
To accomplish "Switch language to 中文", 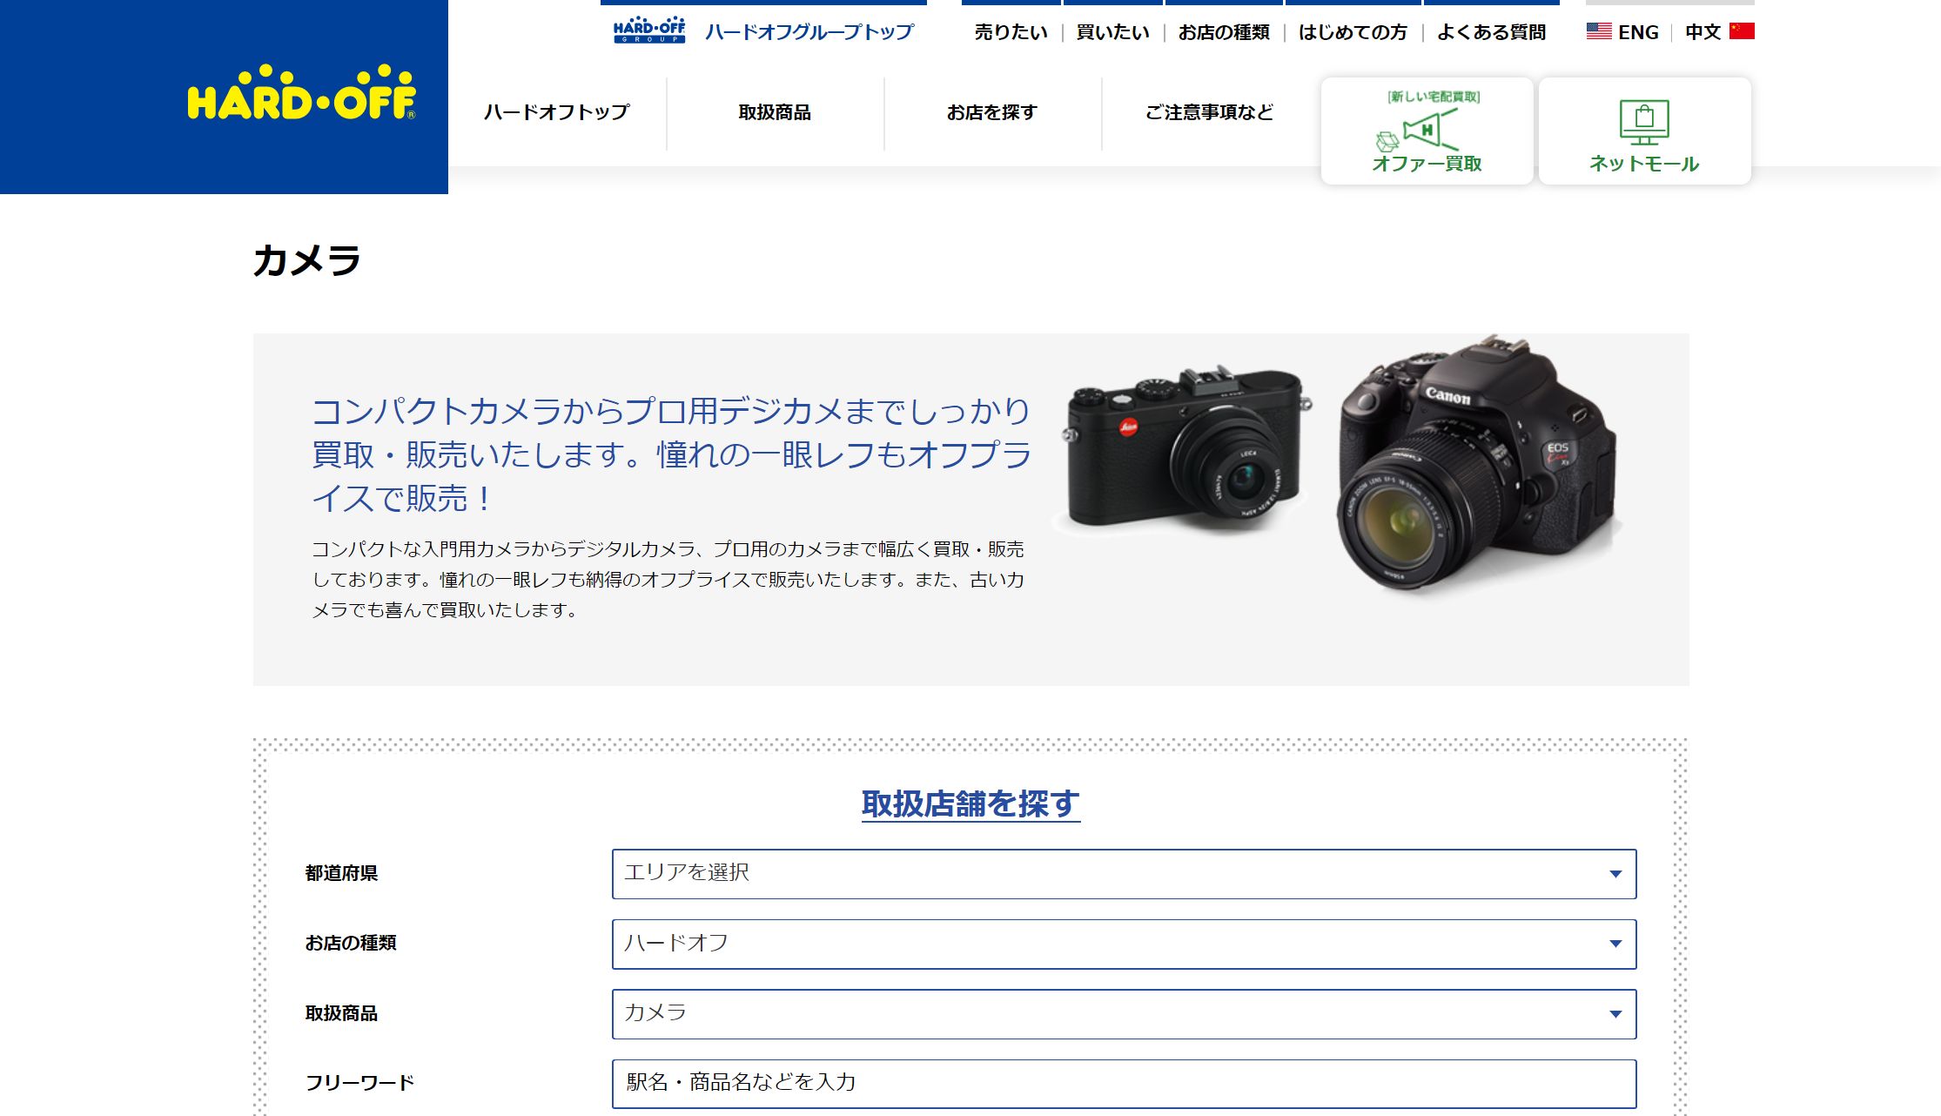I will (1703, 32).
